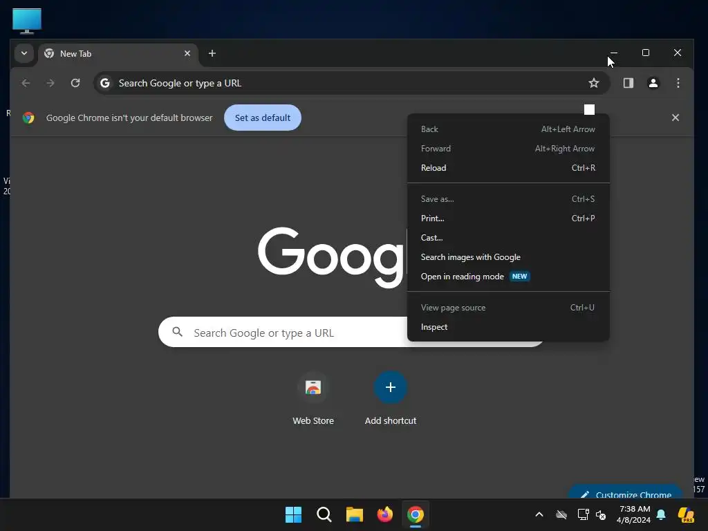The image size is (708, 531).
Task: Click the desktop computer icon
Action: (x=27, y=21)
